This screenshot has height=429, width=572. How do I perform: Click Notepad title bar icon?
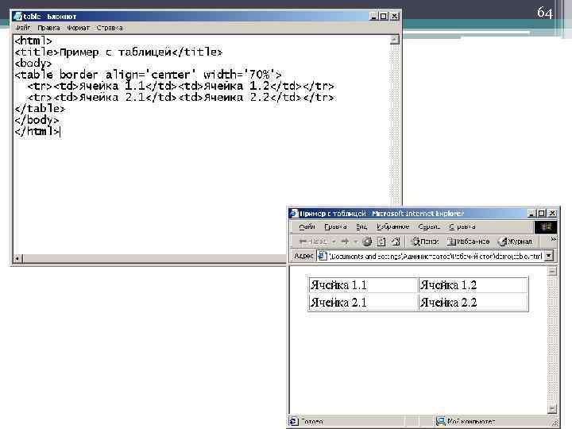[17, 17]
